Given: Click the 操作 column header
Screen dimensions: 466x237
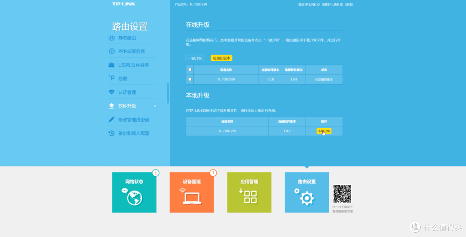Looking at the screenshot, I should point(324,121).
